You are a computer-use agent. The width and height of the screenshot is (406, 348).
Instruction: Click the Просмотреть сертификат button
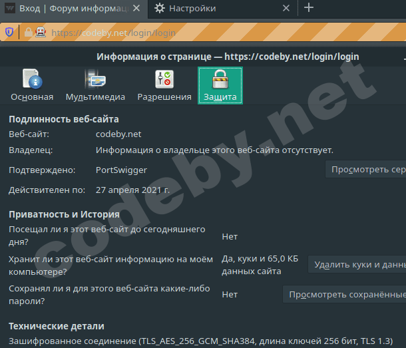tap(365, 169)
